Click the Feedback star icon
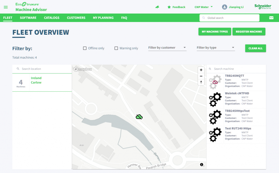 (169, 7)
